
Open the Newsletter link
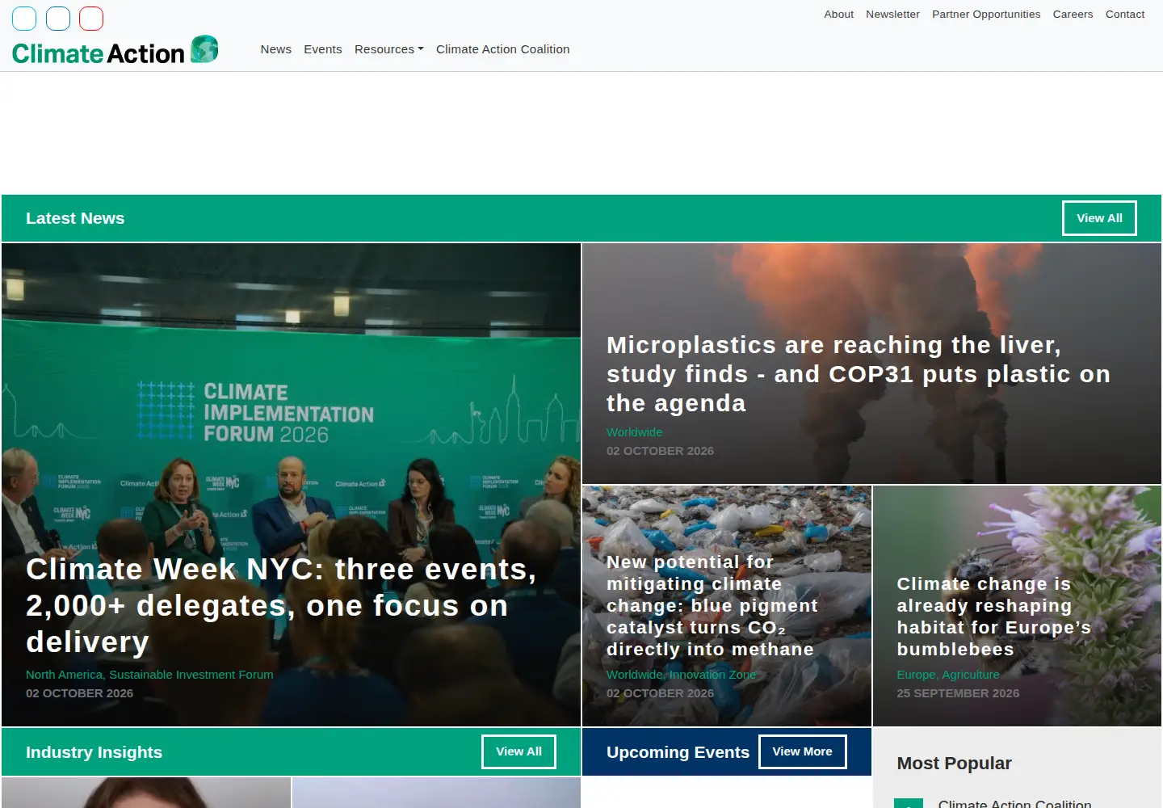892,15
